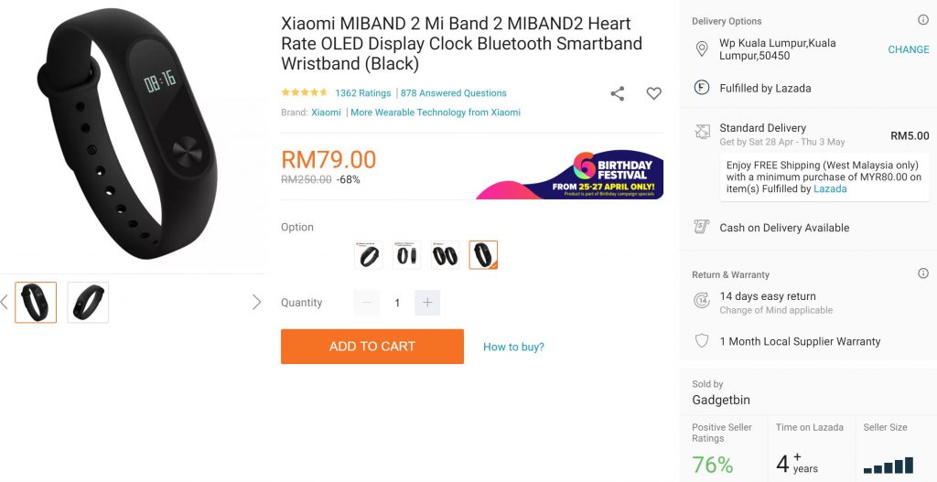937x482 pixels.
Task: Click the 14 days easy return icon
Action: tap(702, 300)
